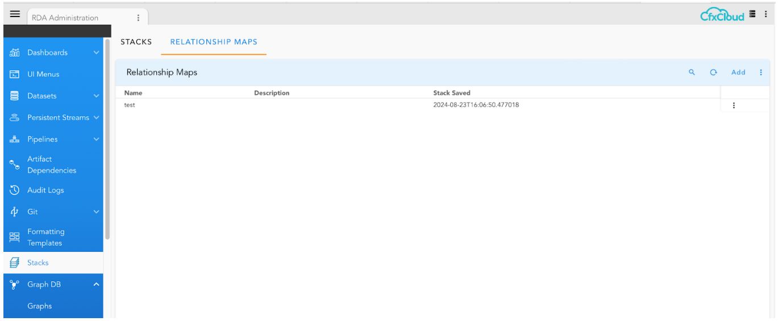Open Graphs under Graph DB
The image size is (778, 321).
pos(40,306)
